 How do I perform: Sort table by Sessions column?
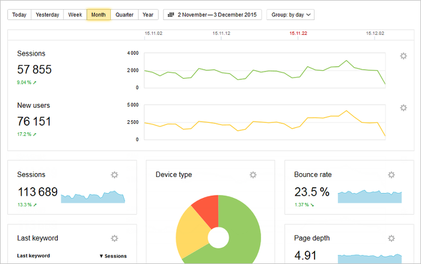[113, 256]
